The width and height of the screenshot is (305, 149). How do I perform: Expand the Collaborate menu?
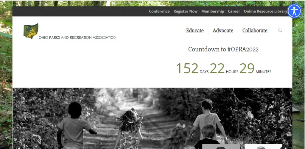255,31
